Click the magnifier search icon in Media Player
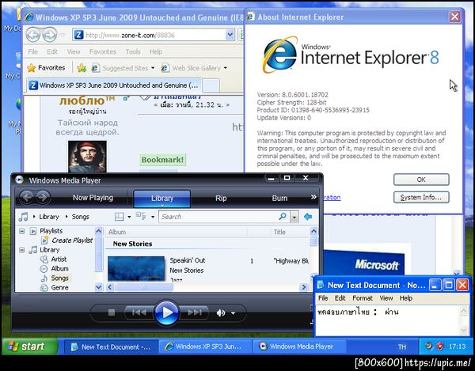475x371 pixels. tap(283, 217)
